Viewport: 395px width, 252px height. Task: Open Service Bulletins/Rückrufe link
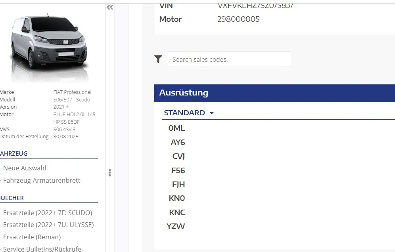point(42,249)
